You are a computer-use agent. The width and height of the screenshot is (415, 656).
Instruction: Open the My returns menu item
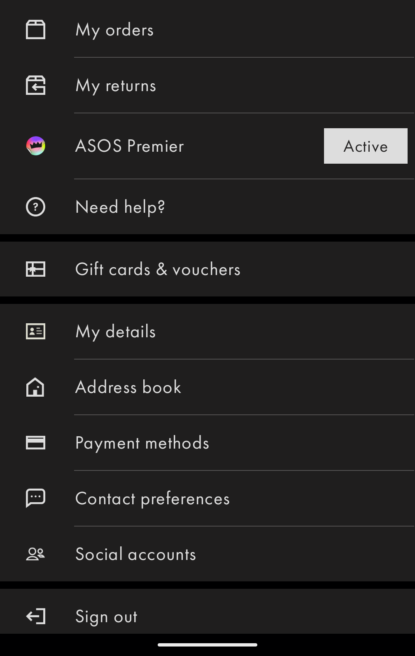coord(116,86)
